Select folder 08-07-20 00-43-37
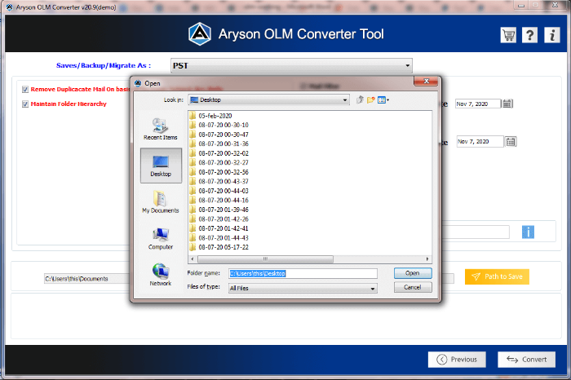 pyautogui.click(x=219, y=181)
